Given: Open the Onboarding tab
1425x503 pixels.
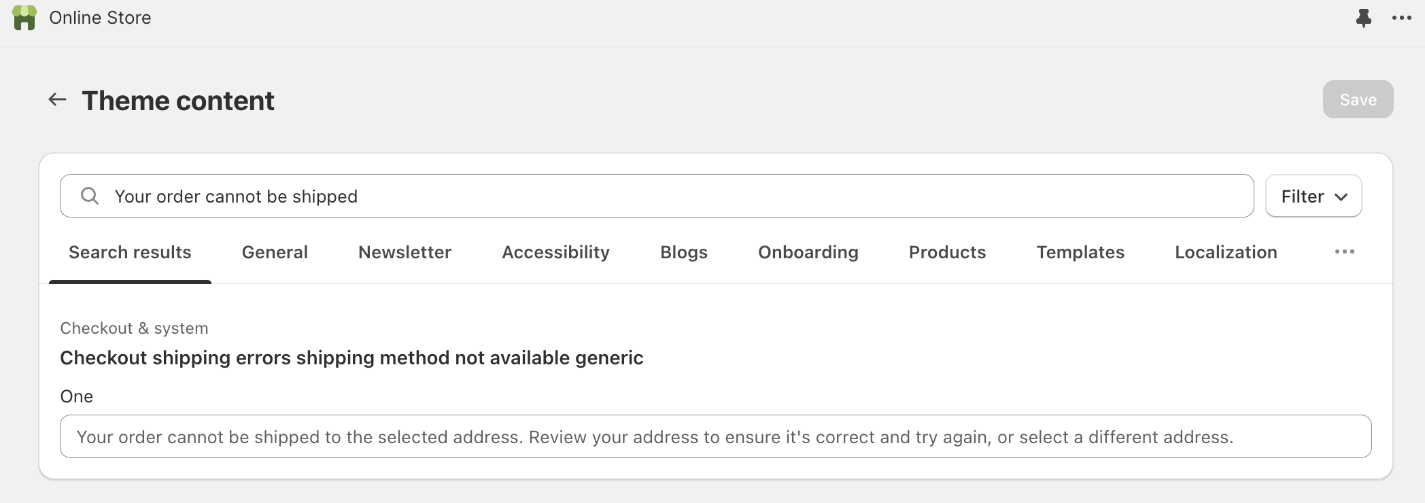Looking at the screenshot, I should click(x=808, y=252).
